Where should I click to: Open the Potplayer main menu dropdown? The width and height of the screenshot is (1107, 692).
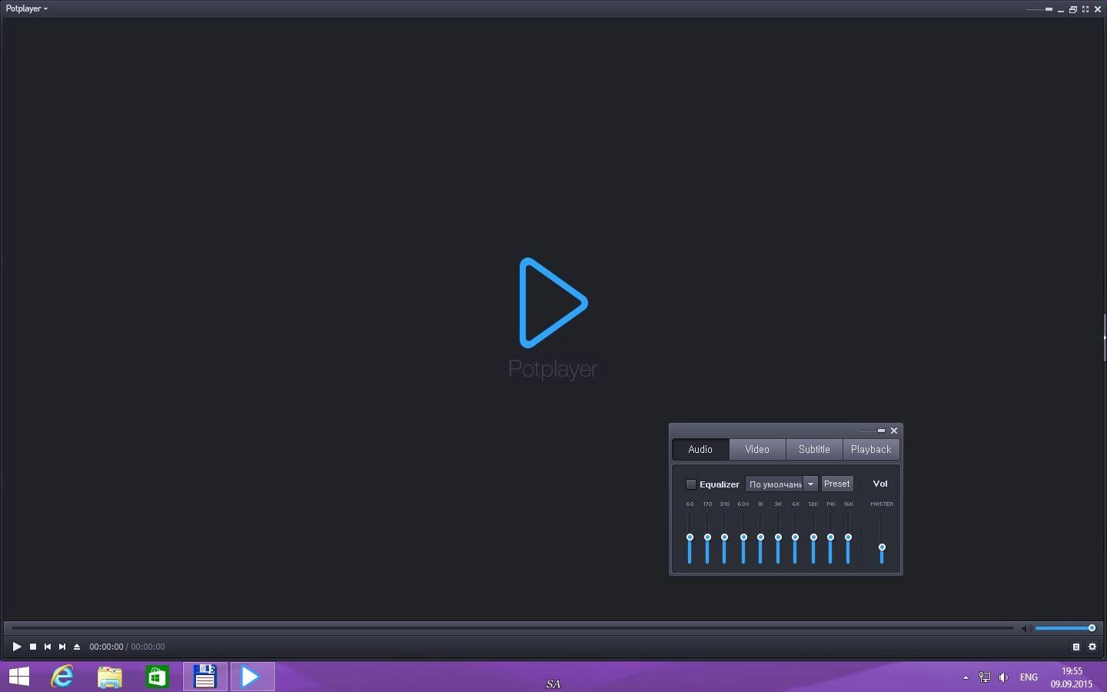click(x=27, y=9)
